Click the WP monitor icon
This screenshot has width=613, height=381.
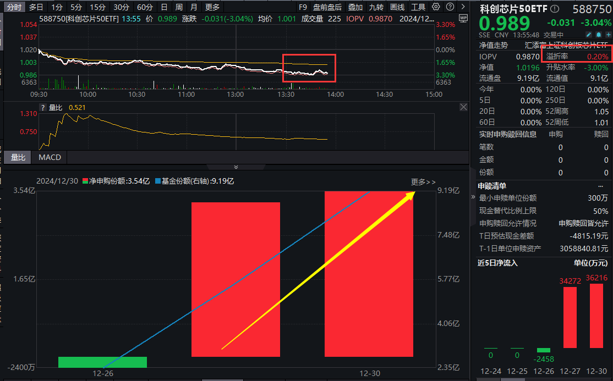coord(462,18)
